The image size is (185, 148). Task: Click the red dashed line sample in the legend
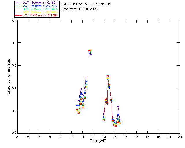pyautogui.click(x=18, y=15)
